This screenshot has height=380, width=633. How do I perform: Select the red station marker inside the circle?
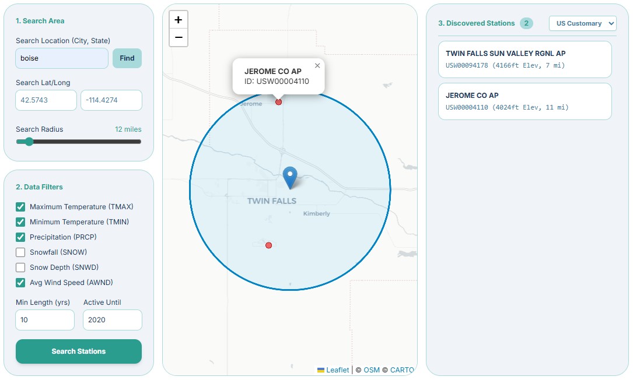point(268,245)
